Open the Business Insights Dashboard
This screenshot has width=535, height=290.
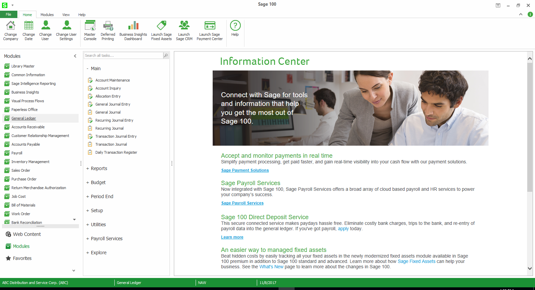click(133, 26)
